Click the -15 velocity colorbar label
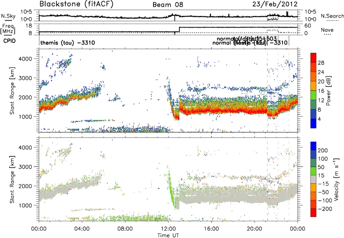344x238 pixels. [x=323, y=183]
